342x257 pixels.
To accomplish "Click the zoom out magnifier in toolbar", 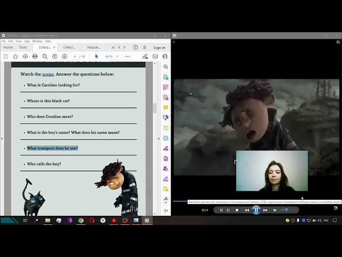I will tap(45, 56).
